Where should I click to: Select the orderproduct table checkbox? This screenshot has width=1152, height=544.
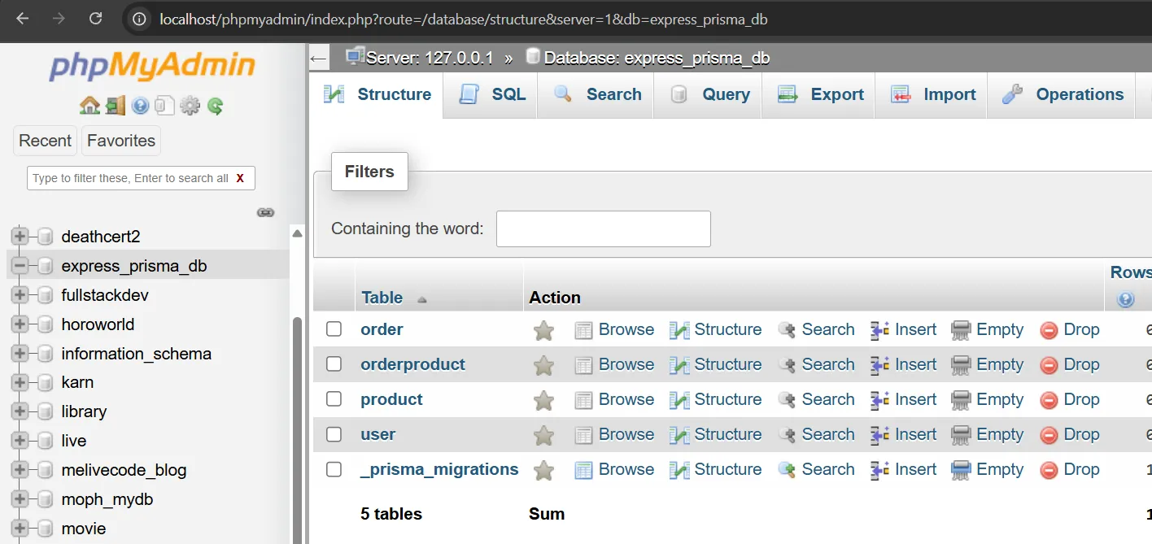pyautogui.click(x=334, y=364)
